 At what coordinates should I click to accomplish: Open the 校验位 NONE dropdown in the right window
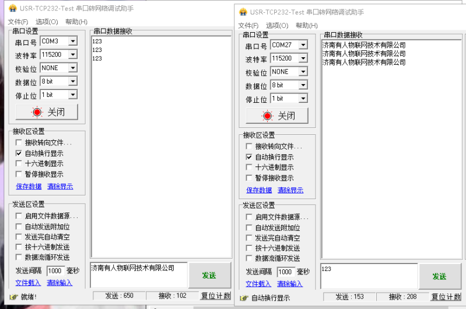303,72
